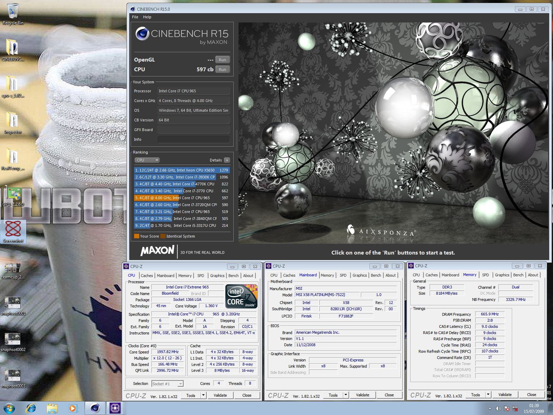Switch to the Cinebench taskbar button
The height and width of the screenshot is (415, 553).
pyautogui.click(x=95, y=408)
